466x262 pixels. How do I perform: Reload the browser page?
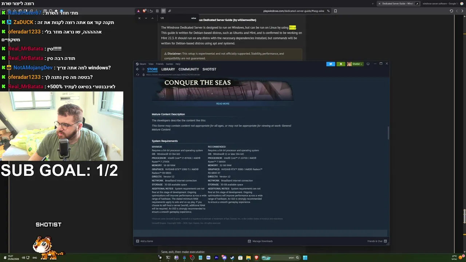pyautogui.click(x=451, y=11)
